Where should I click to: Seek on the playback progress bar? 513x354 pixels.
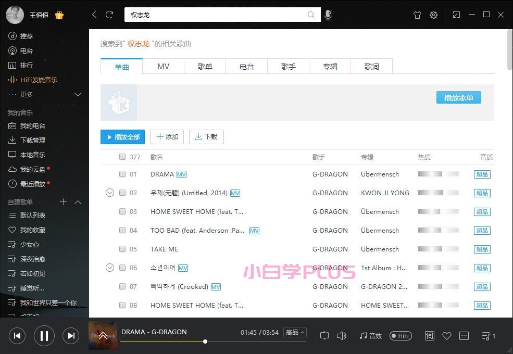214,342
